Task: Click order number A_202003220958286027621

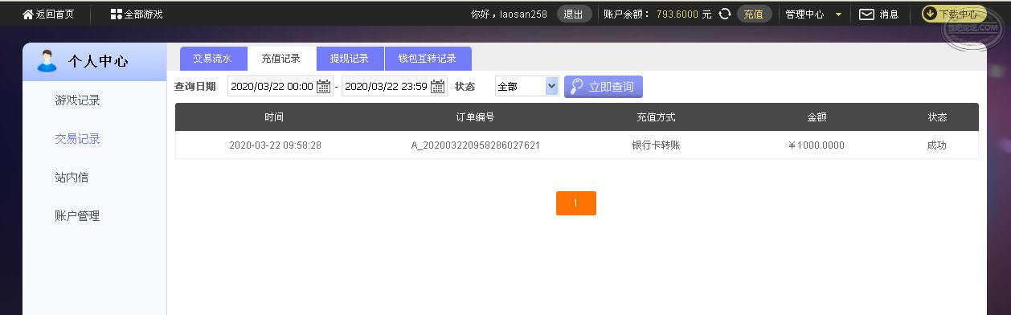Action: point(476,145)
